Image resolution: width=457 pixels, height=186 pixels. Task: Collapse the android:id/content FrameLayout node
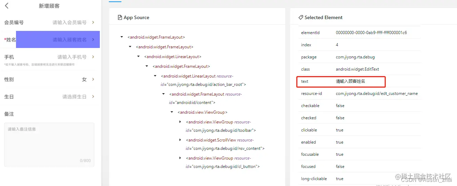click(x=163, y=94)
